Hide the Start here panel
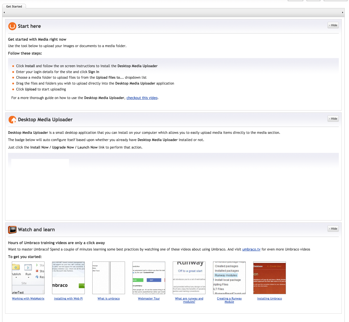Image resolution: width=349 pixels, height=322 pixels. (333, 25)
